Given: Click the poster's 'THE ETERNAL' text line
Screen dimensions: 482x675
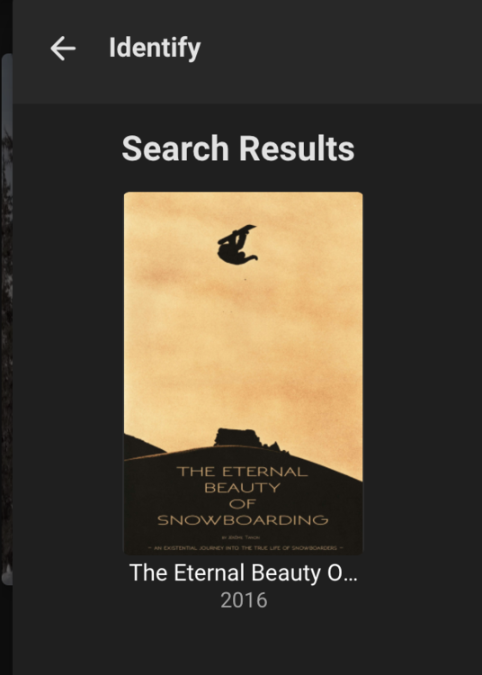Looking at the screenshot, I should click(x=243, y=472).
